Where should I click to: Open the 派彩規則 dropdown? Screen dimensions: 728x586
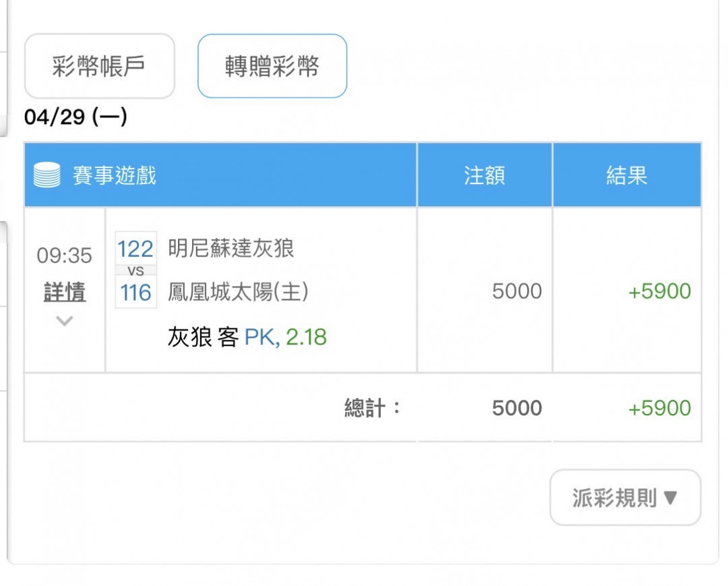coord(625,498)
